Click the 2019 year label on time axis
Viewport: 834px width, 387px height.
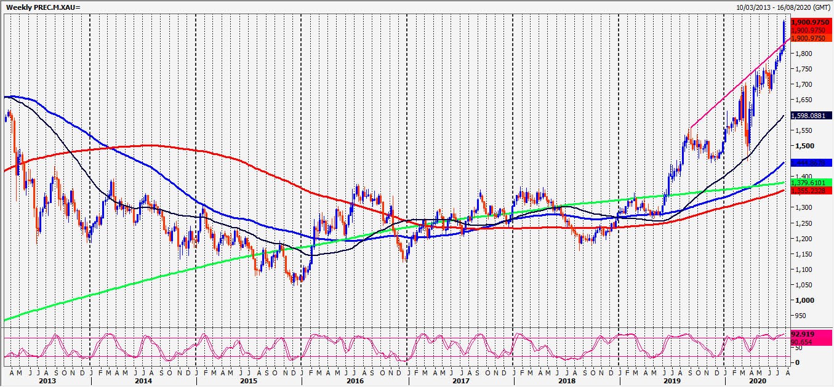pyautogui.click(x=671, y=381)
